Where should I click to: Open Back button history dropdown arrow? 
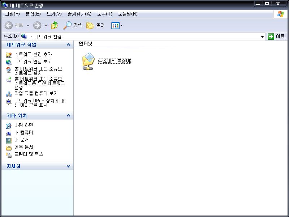(x=28, y=25)
